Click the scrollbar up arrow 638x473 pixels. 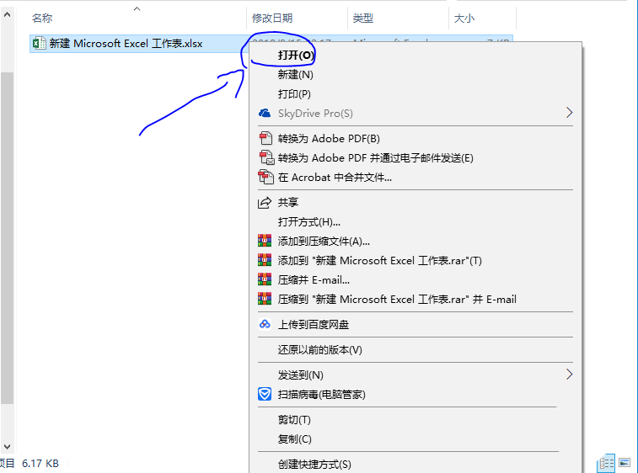(x=7, y=15)
